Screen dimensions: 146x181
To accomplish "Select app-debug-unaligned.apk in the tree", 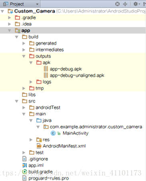I will coord(77,76).
